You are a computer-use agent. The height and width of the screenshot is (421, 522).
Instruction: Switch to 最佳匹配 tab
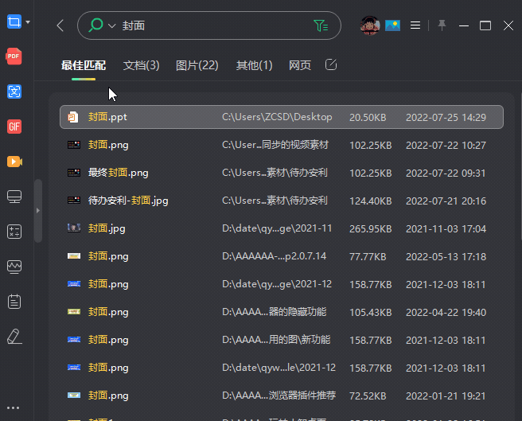click(x=84, y=65)
